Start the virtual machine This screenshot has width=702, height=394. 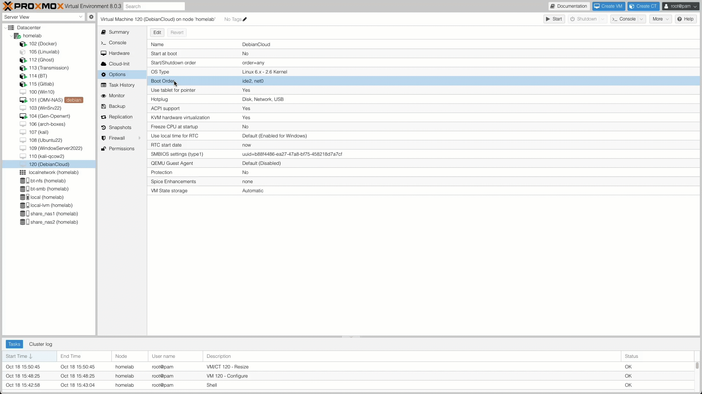[554, 19]
